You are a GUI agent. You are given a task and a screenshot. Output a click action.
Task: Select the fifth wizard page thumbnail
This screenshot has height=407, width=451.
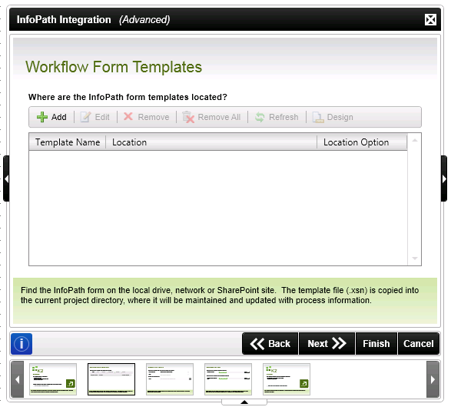pyautogui.click(x=287, y=379)
